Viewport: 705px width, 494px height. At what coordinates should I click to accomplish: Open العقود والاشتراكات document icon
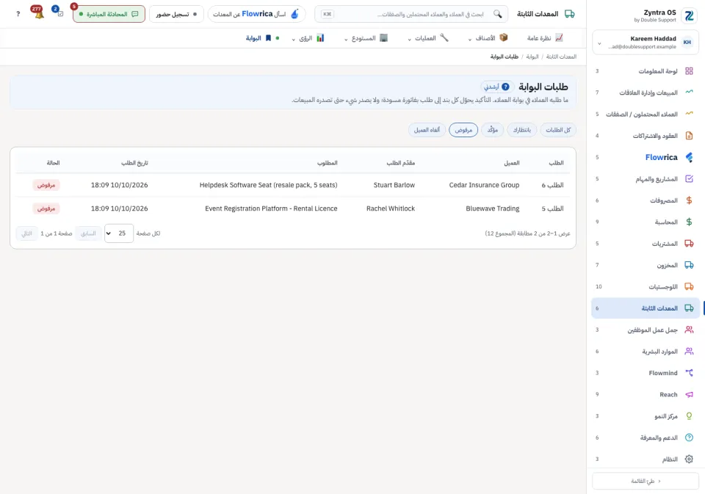tap(689, 136)
